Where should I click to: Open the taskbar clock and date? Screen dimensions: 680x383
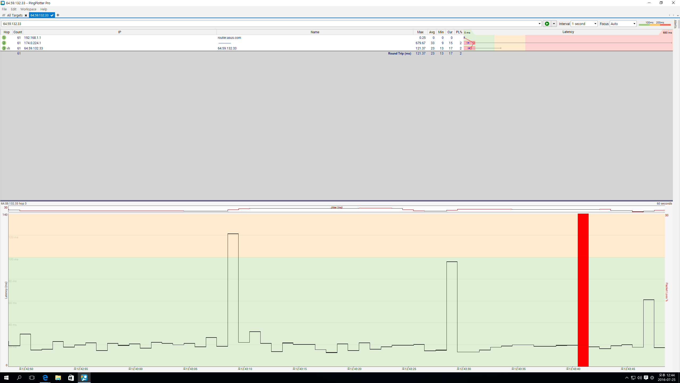coord(667,378)
